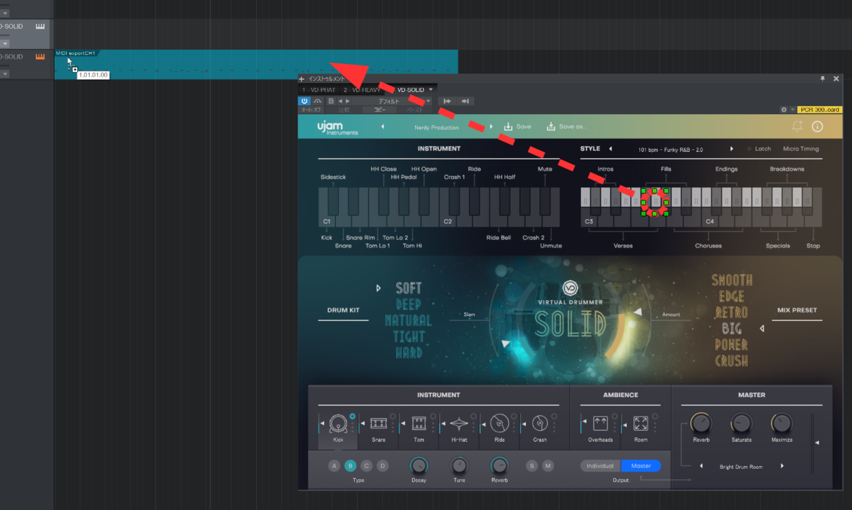Screen dimensions: 852x510
Task: Toggle the plugin power button
Action: (304, 101)
